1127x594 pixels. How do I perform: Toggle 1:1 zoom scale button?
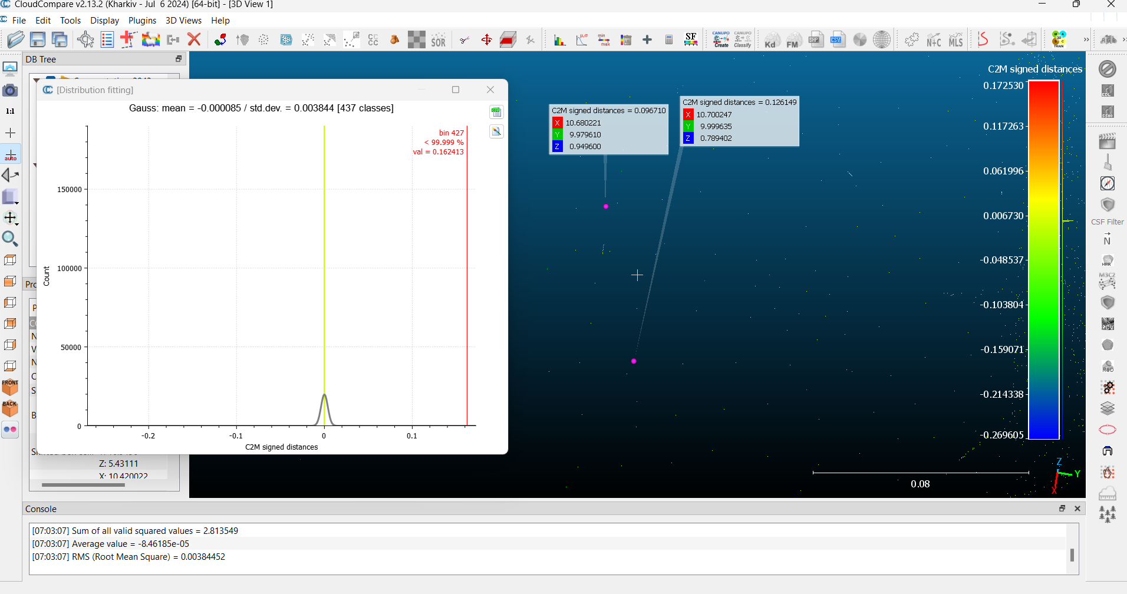click(11, 111)
